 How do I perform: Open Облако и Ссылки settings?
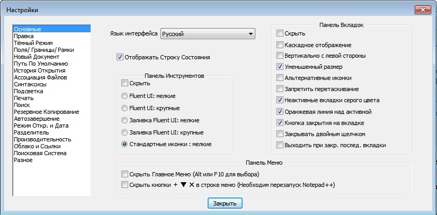pos(37,146)
